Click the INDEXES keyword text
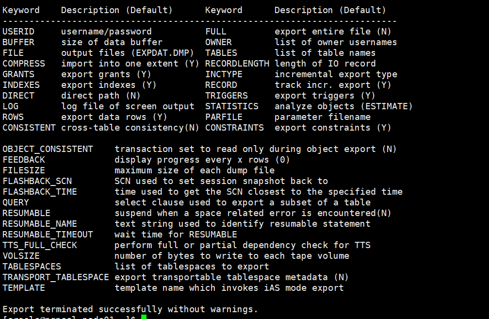 coord(21,85)
